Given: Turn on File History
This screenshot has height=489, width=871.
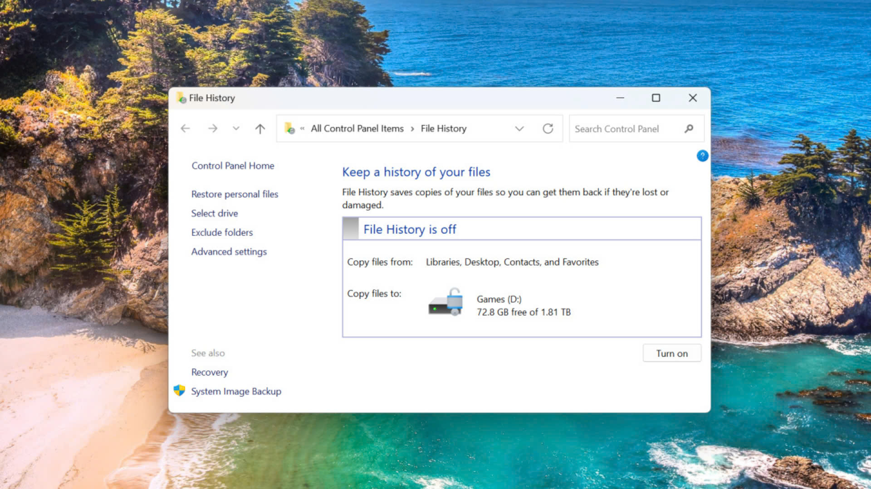Looking at the screenshot, I should tap(671, 353).
